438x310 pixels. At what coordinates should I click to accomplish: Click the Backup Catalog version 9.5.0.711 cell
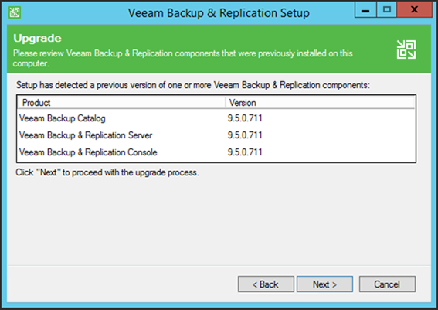coord(245,118)
